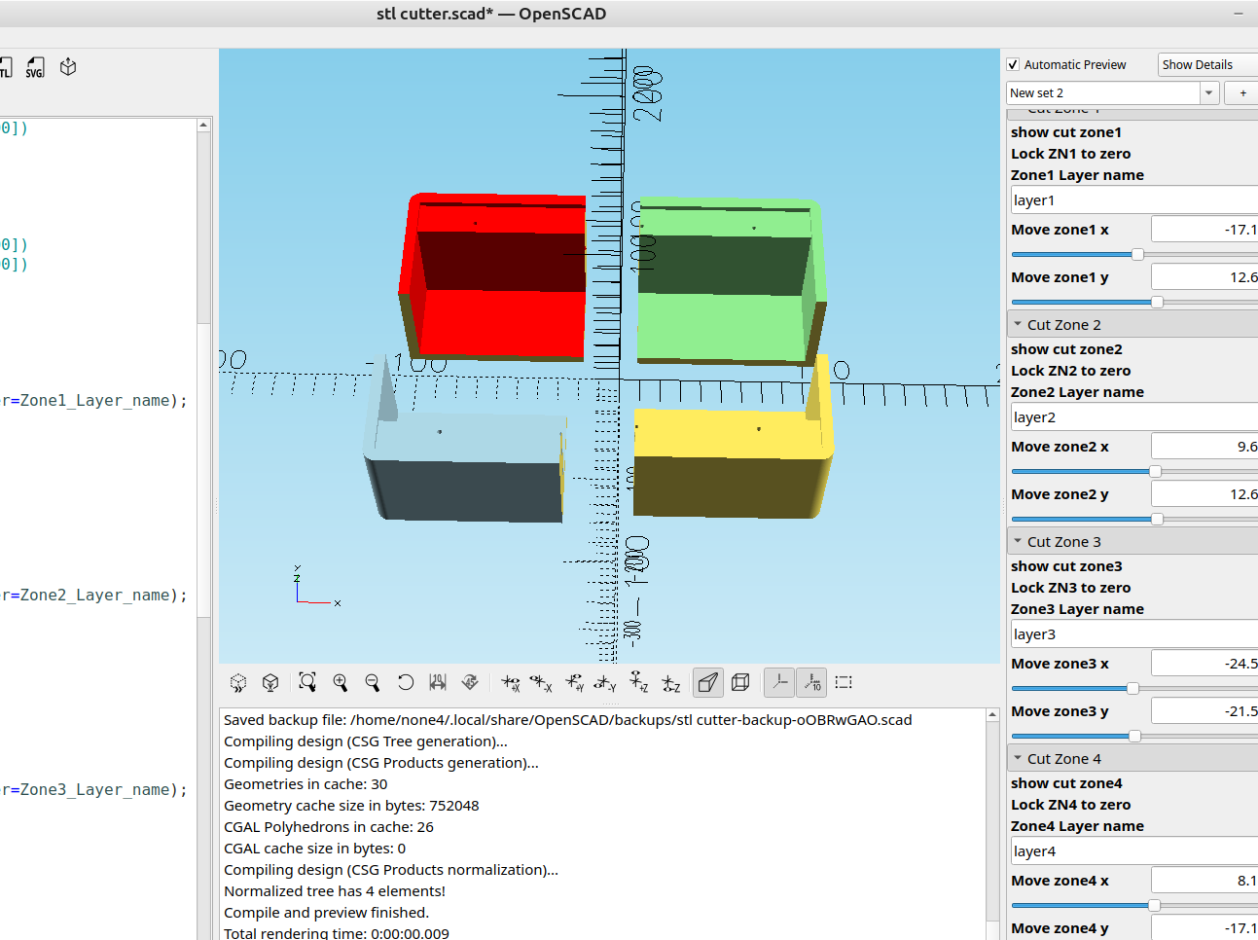Click 'Compile and preview finished.' line

(x=326, y=913)
